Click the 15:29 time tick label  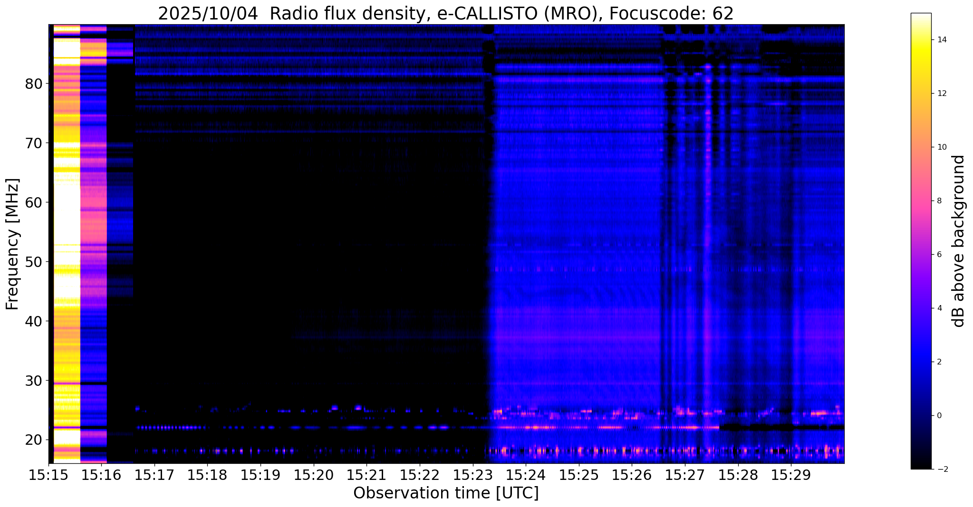[790, 474]
